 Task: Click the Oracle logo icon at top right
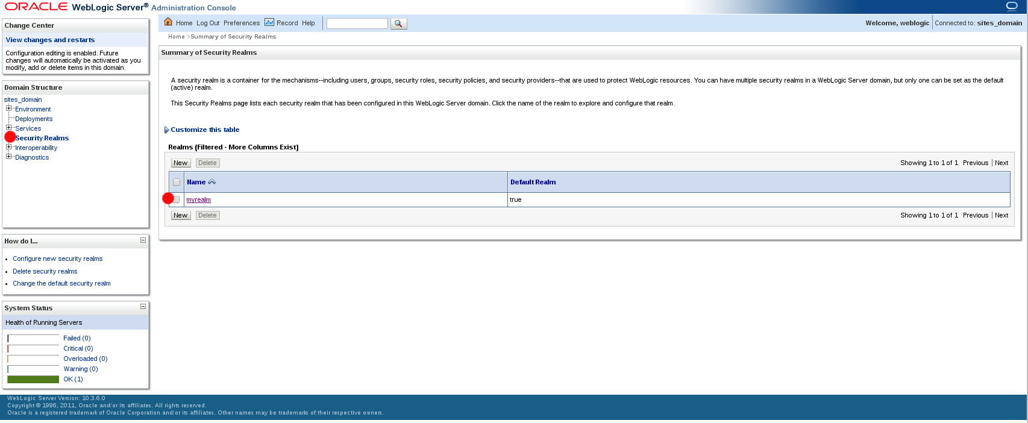(x=1012, y=7)
